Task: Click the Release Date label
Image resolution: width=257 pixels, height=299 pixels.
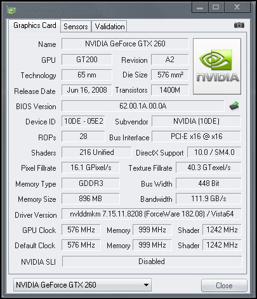Action: (35, 91)
